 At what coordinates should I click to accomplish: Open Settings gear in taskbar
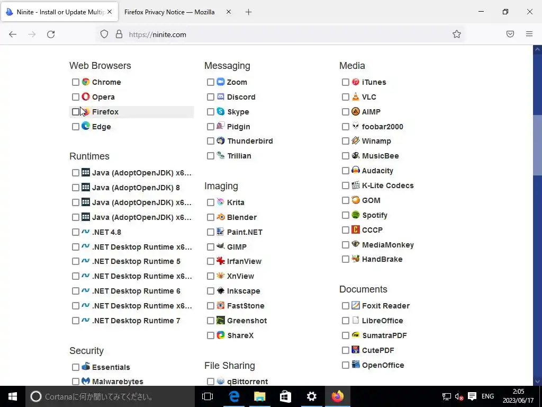(x=311, y=396)
